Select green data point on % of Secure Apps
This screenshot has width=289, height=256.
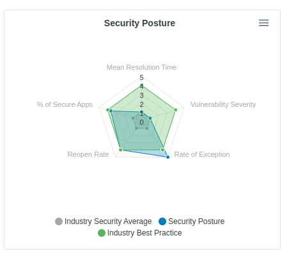(x=107, y=110)
